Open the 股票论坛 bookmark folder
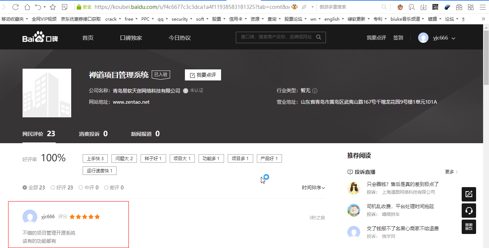Screen dimensions: 489x248 (295, 19)
